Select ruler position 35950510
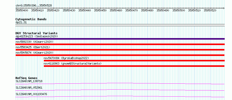This screenshot has height=100, width=232. click(194, 10)
